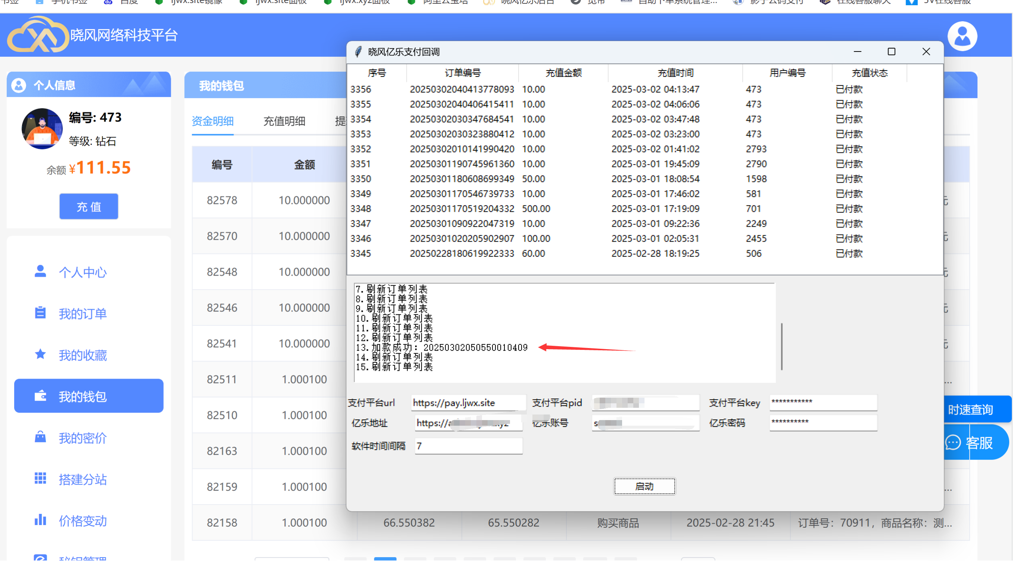Switch to the 充值明细 tab
Screen dimensions: 1023x562
(x=284, y=121)
